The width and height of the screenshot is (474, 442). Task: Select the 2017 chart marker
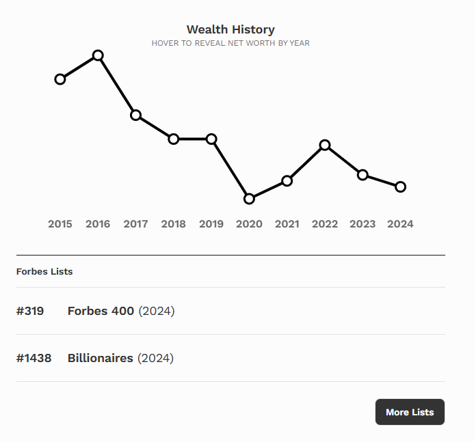click(x=136, y=115)
